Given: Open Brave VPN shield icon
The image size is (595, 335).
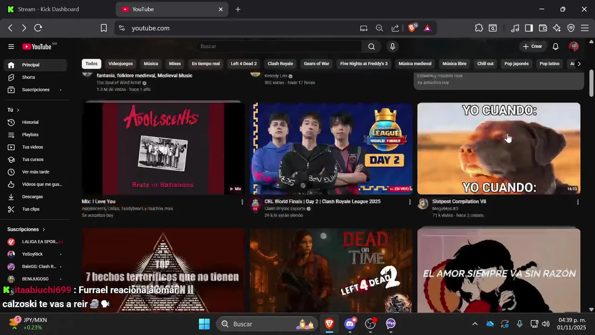Looking at the screenshot, I should click(x=571, y=28).
